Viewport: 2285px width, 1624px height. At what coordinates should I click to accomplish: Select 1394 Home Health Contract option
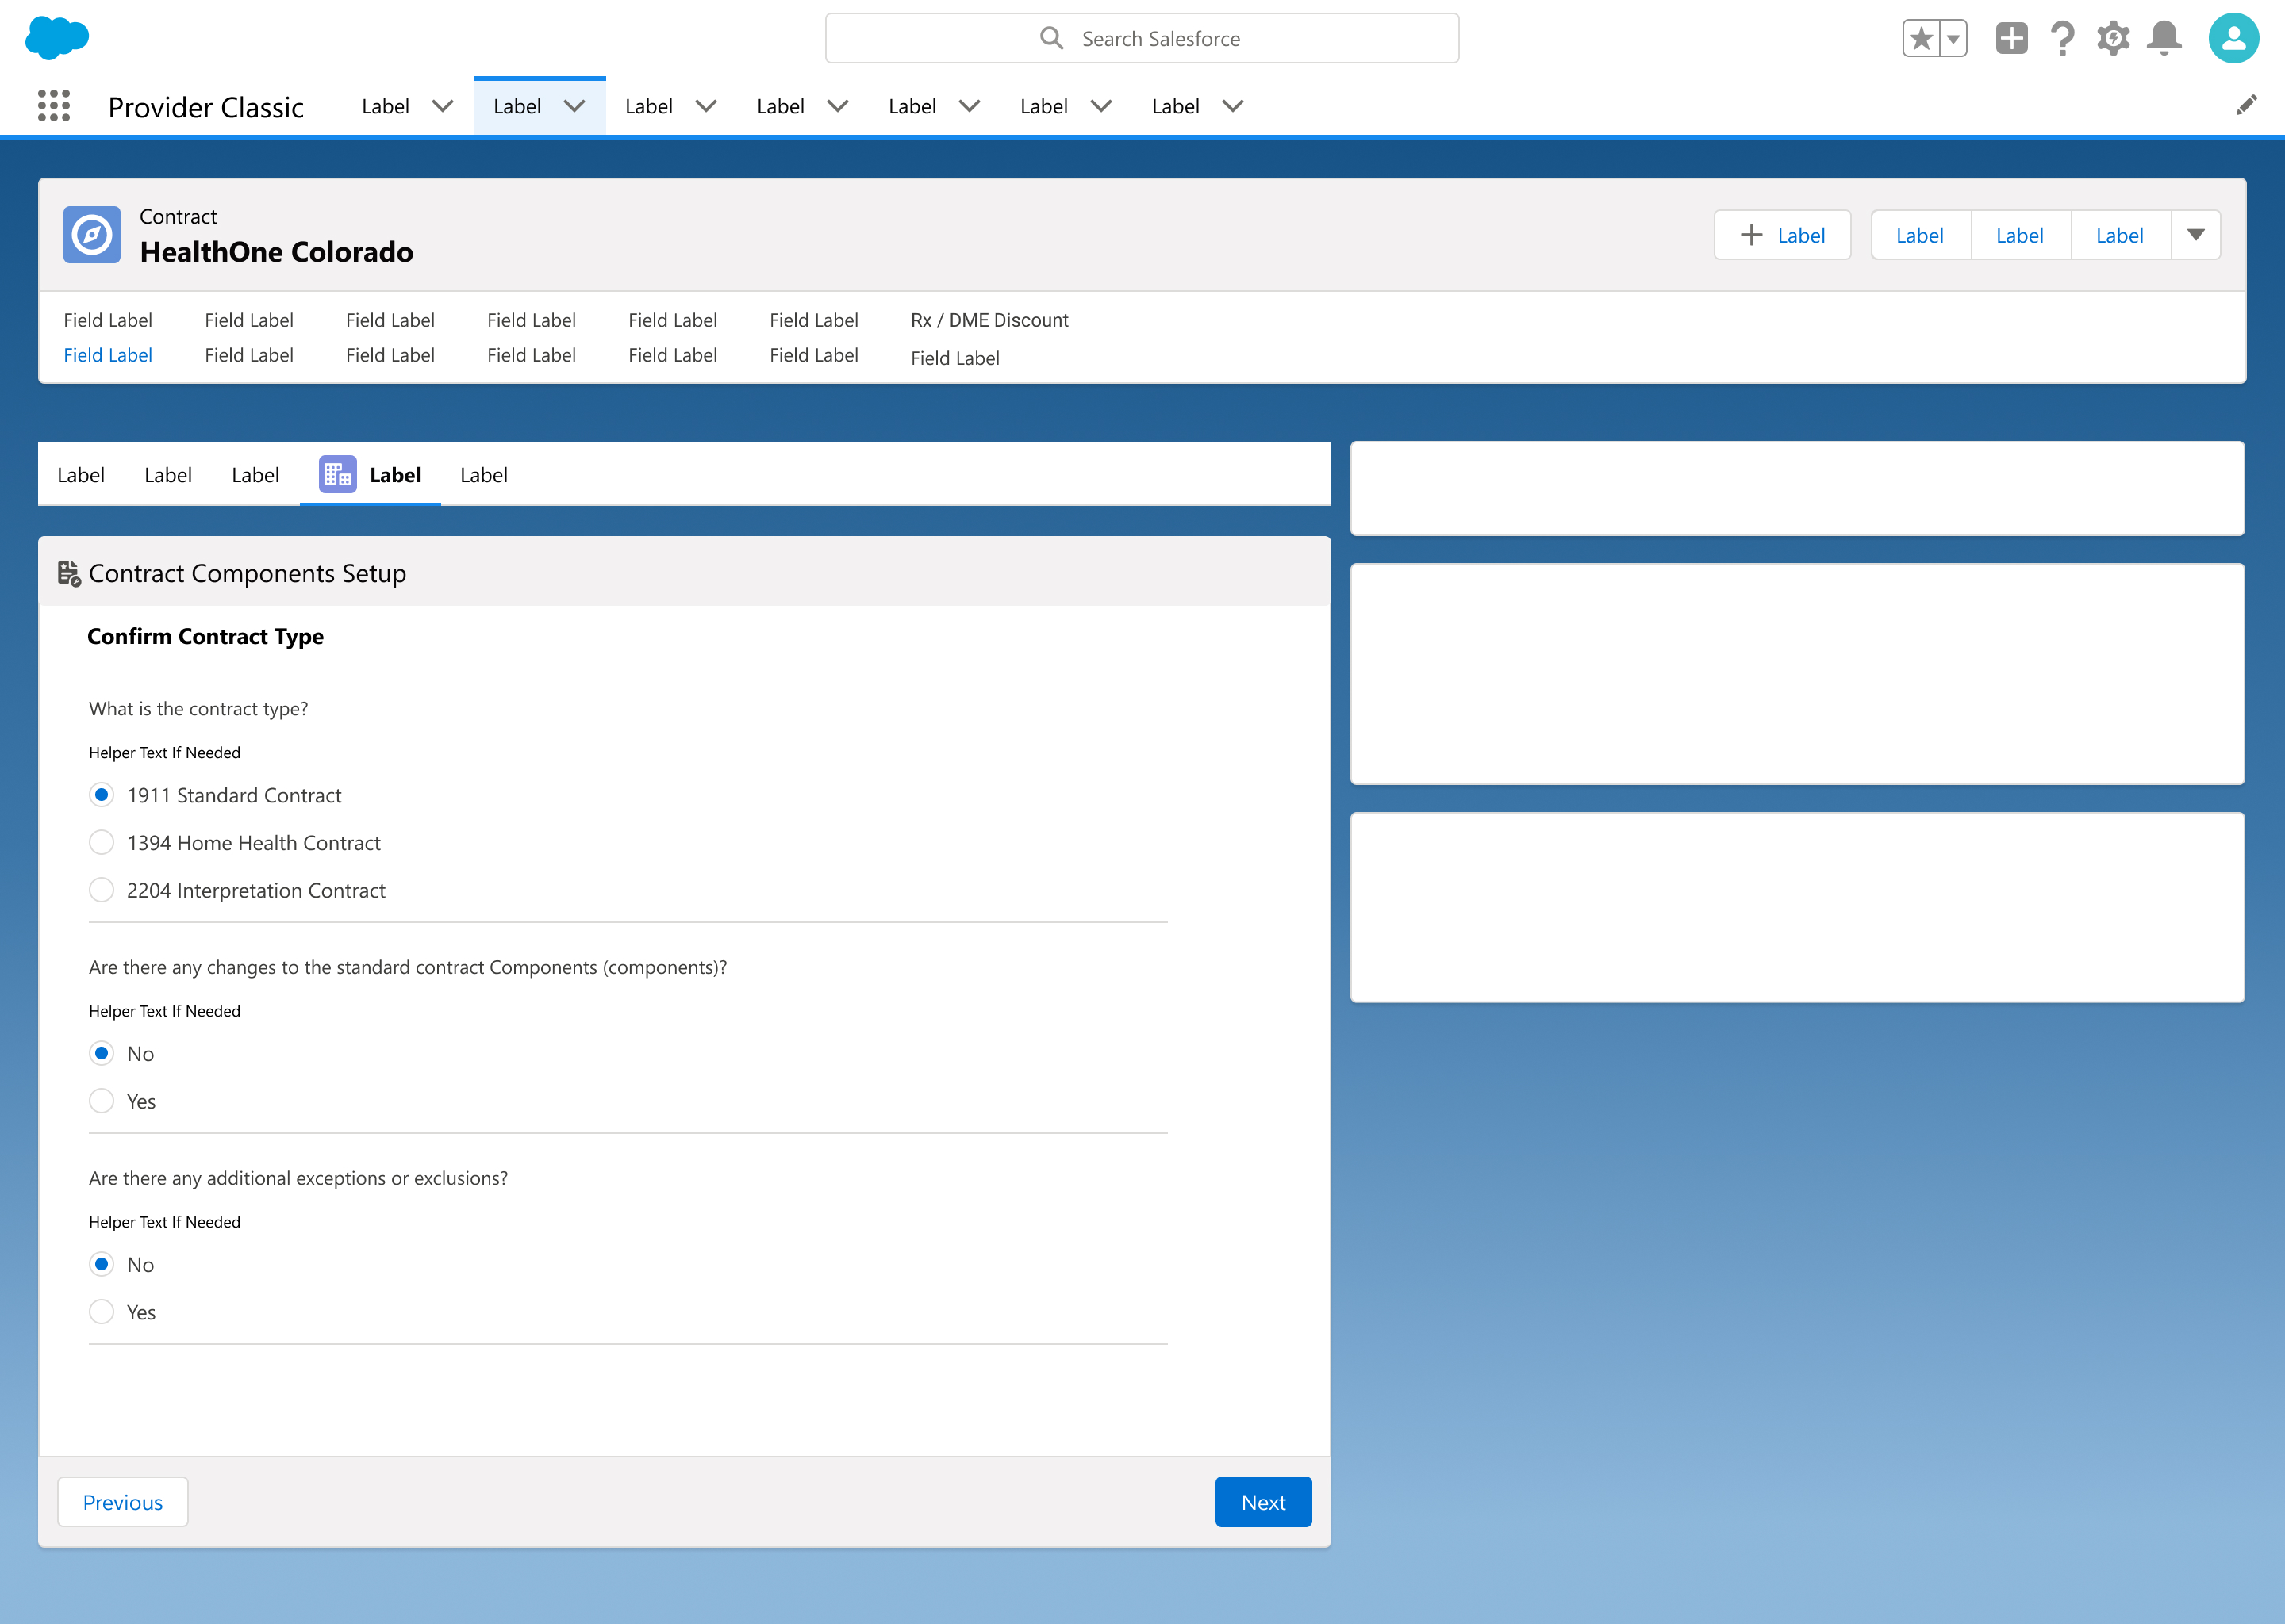[x=101, y=842]
